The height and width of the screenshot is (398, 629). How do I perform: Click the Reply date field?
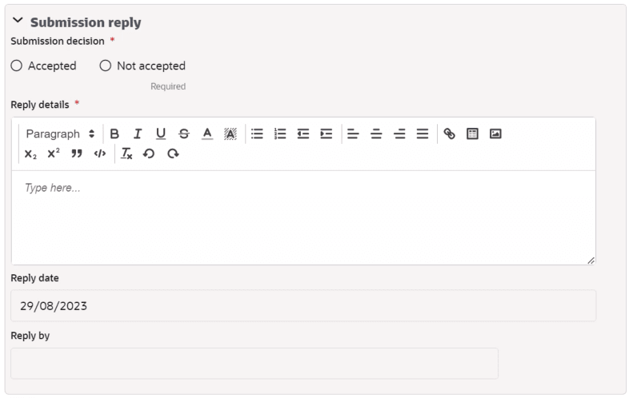(x=303, y=305)
